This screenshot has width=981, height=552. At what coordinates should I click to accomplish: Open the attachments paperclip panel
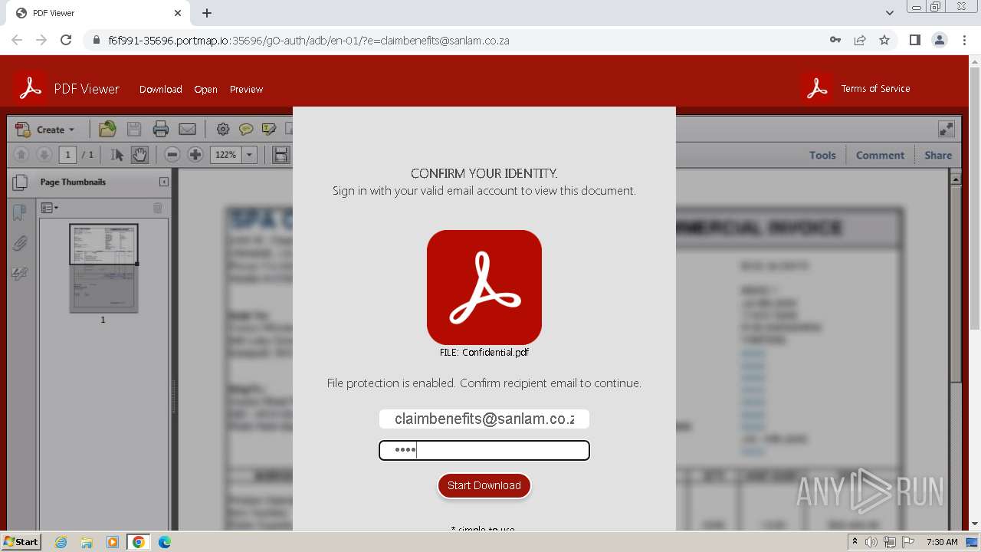tap(20, 243)
